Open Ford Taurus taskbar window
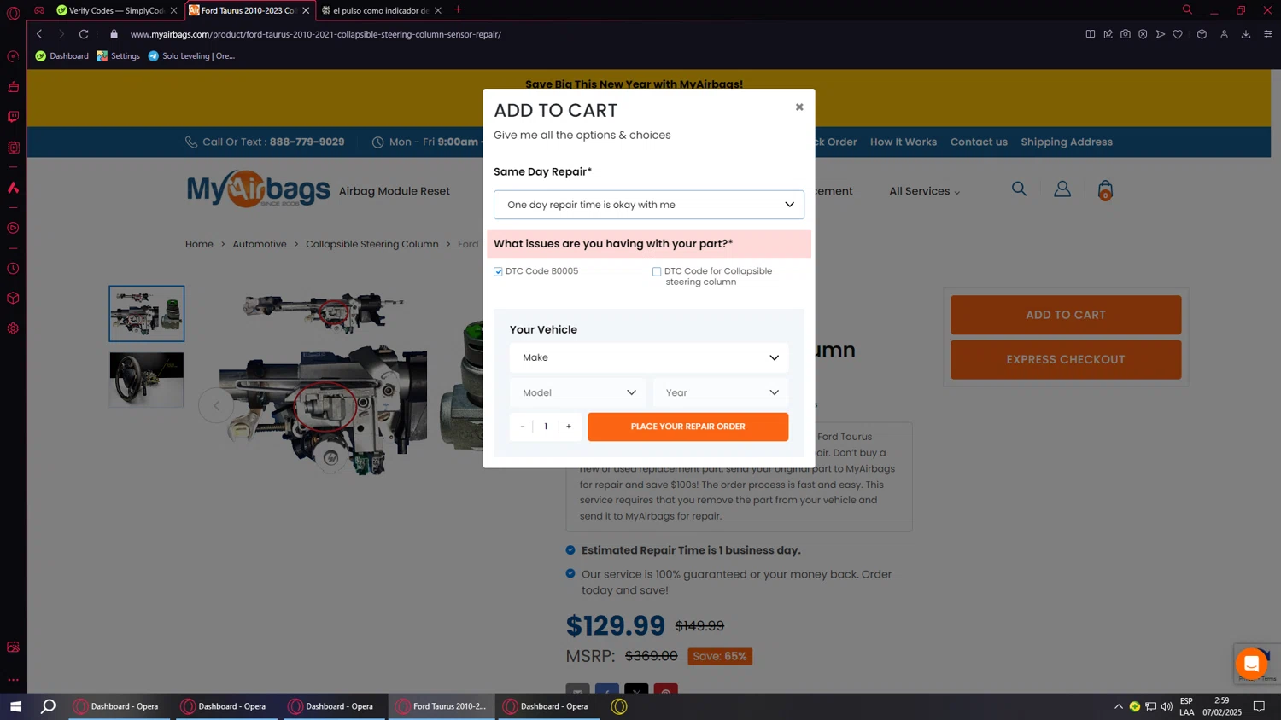The width and height of the screenshot is (1281, 720). pyautogui.click(x=442, y=706)
